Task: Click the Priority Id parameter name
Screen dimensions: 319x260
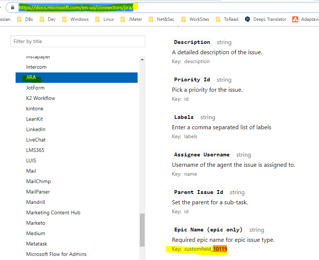Action: pyautogui.click(x=192, y=79)
